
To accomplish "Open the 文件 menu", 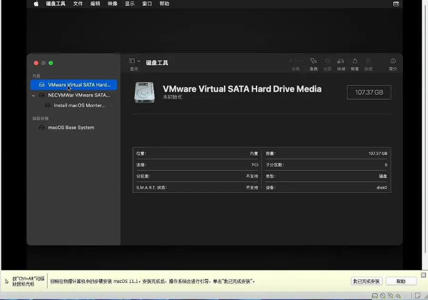I will (78, 4).
